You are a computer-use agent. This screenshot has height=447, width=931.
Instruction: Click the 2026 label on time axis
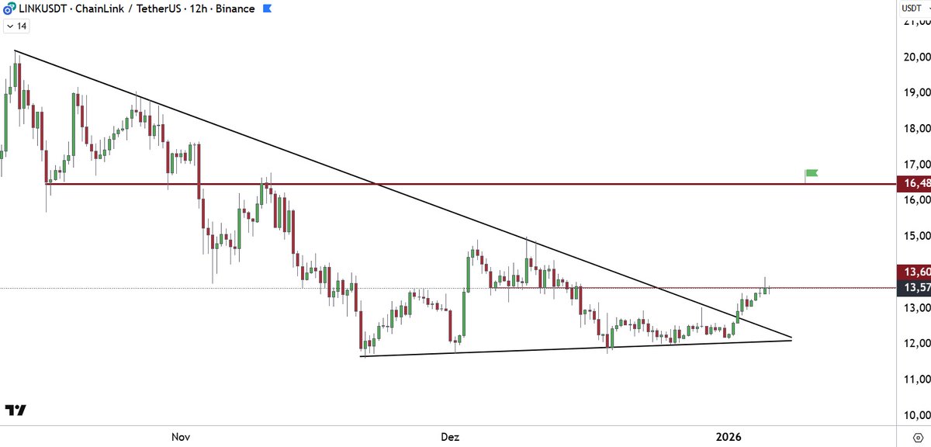(728, 437)
